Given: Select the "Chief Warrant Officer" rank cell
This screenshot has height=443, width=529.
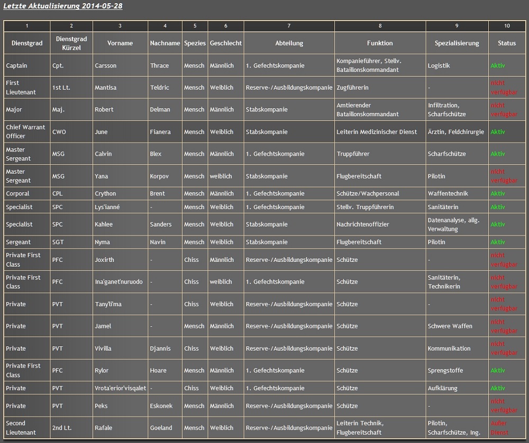Looking at the screenshot, I should (25, 131).
